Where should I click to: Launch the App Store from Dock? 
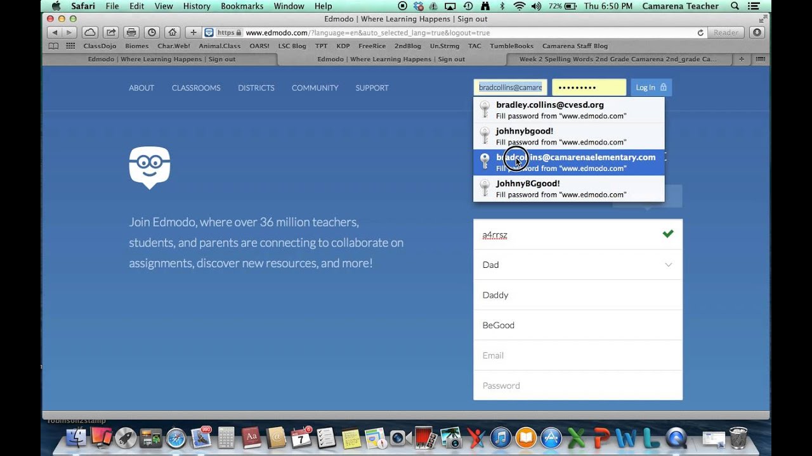point(551,438)
